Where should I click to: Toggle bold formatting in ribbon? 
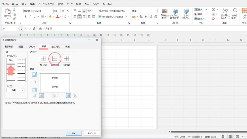coord(25,17)
